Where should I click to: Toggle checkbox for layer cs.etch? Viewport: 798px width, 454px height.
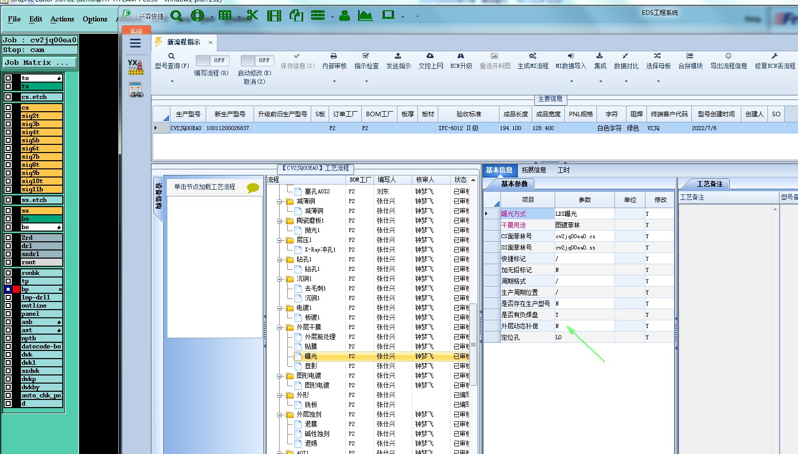(8, 97)
